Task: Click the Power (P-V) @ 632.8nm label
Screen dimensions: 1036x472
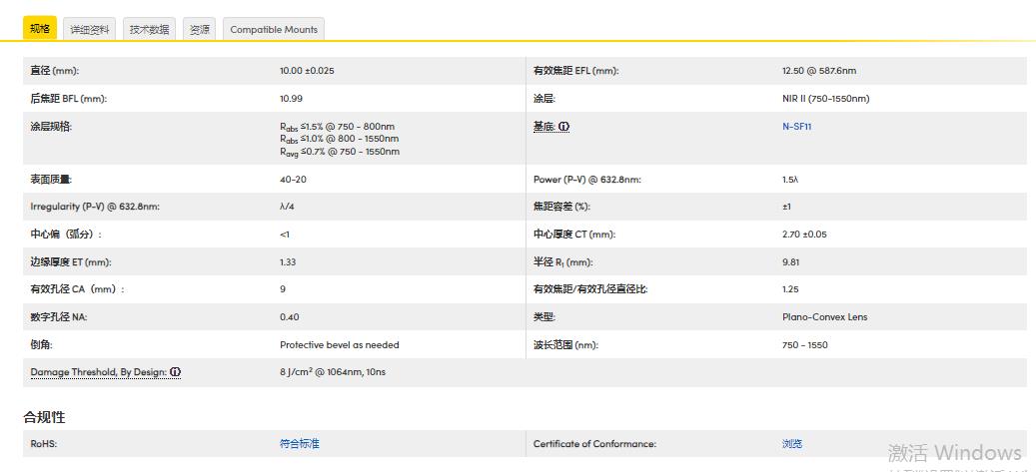Action: point(586,180)
